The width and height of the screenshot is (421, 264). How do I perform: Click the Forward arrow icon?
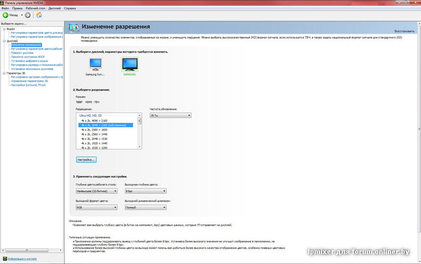pos(28,15)
